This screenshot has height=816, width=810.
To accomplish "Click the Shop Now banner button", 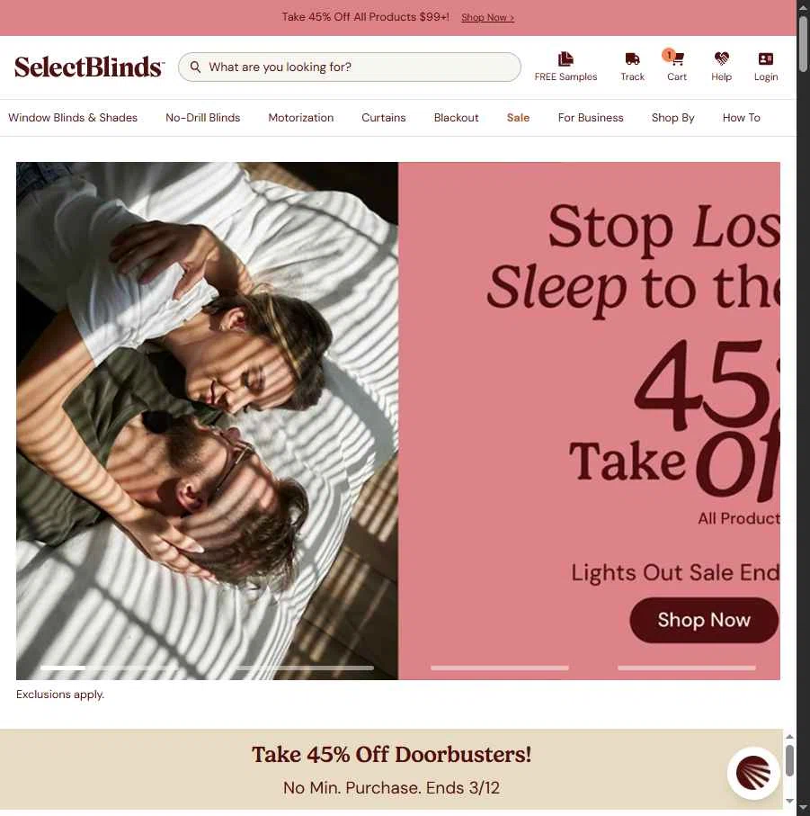I will (x=703, y=620).
